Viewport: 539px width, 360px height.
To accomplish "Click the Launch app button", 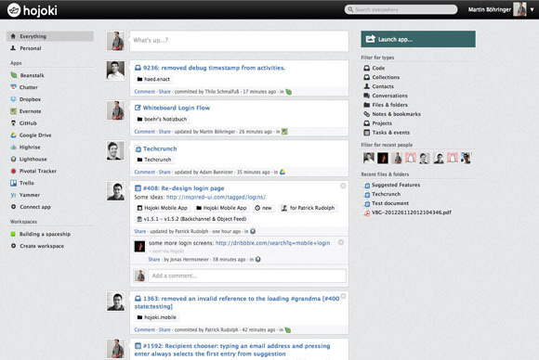I will coord(418,39).
